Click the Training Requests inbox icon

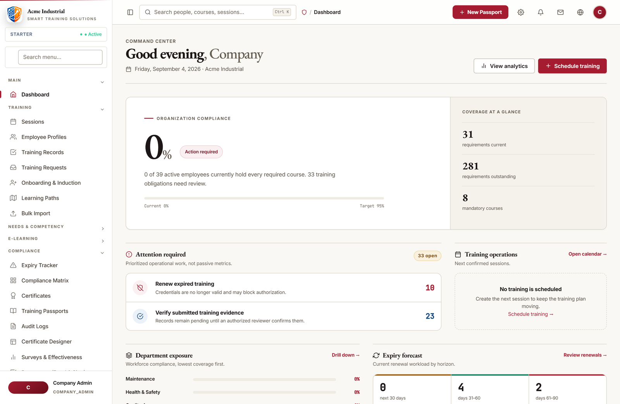point(13,167)
